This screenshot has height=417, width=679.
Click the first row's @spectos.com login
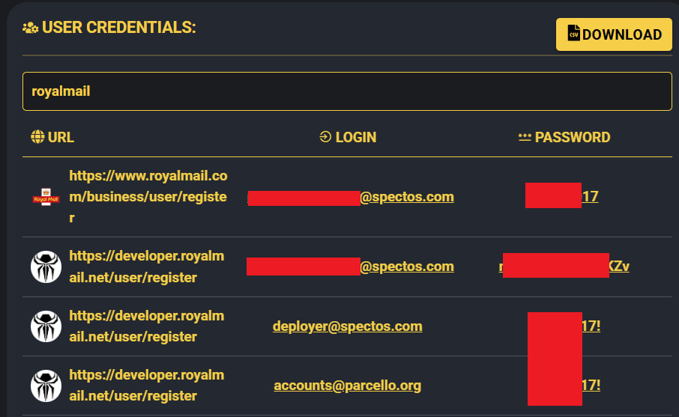[x=351, y=197]
